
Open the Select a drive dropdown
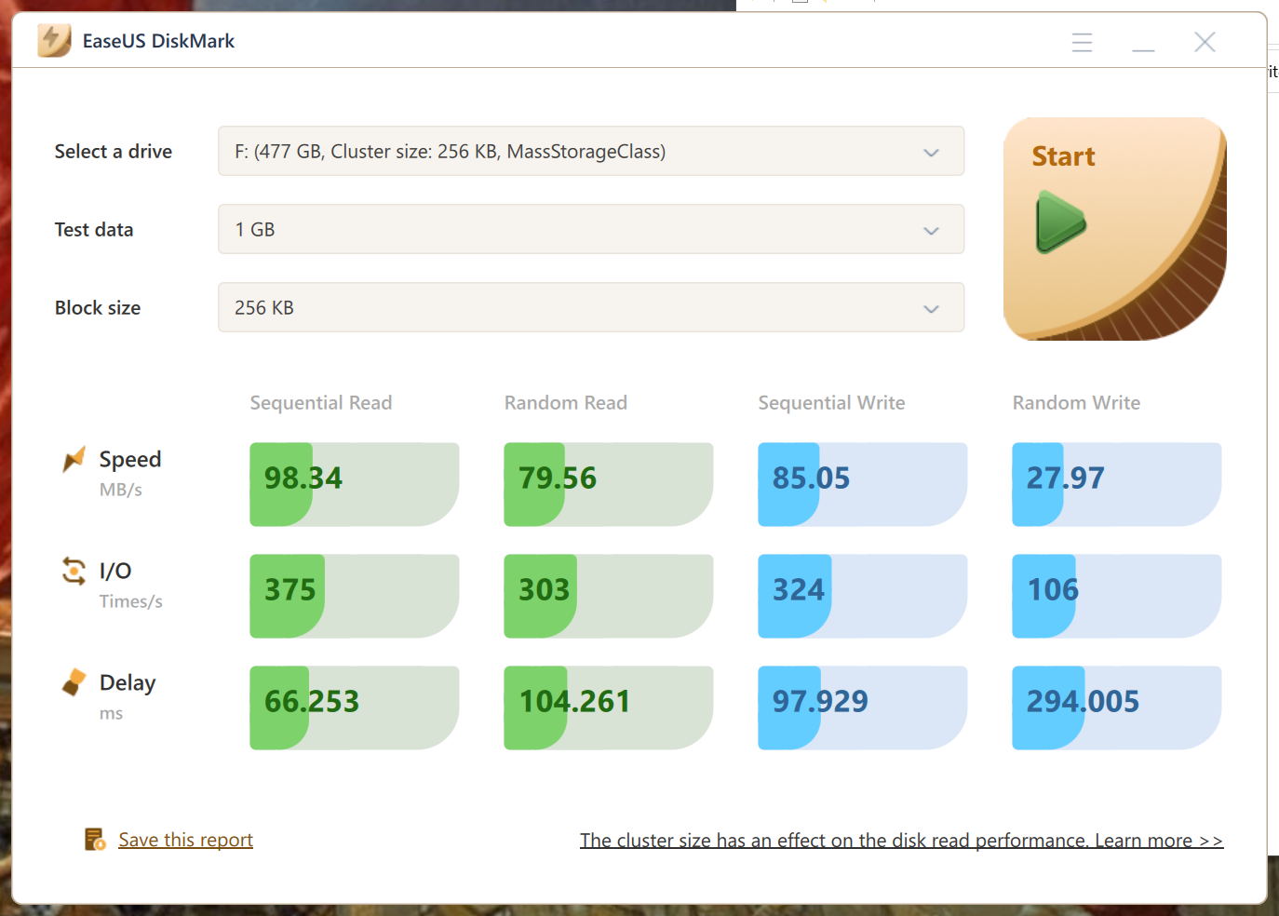591,151
